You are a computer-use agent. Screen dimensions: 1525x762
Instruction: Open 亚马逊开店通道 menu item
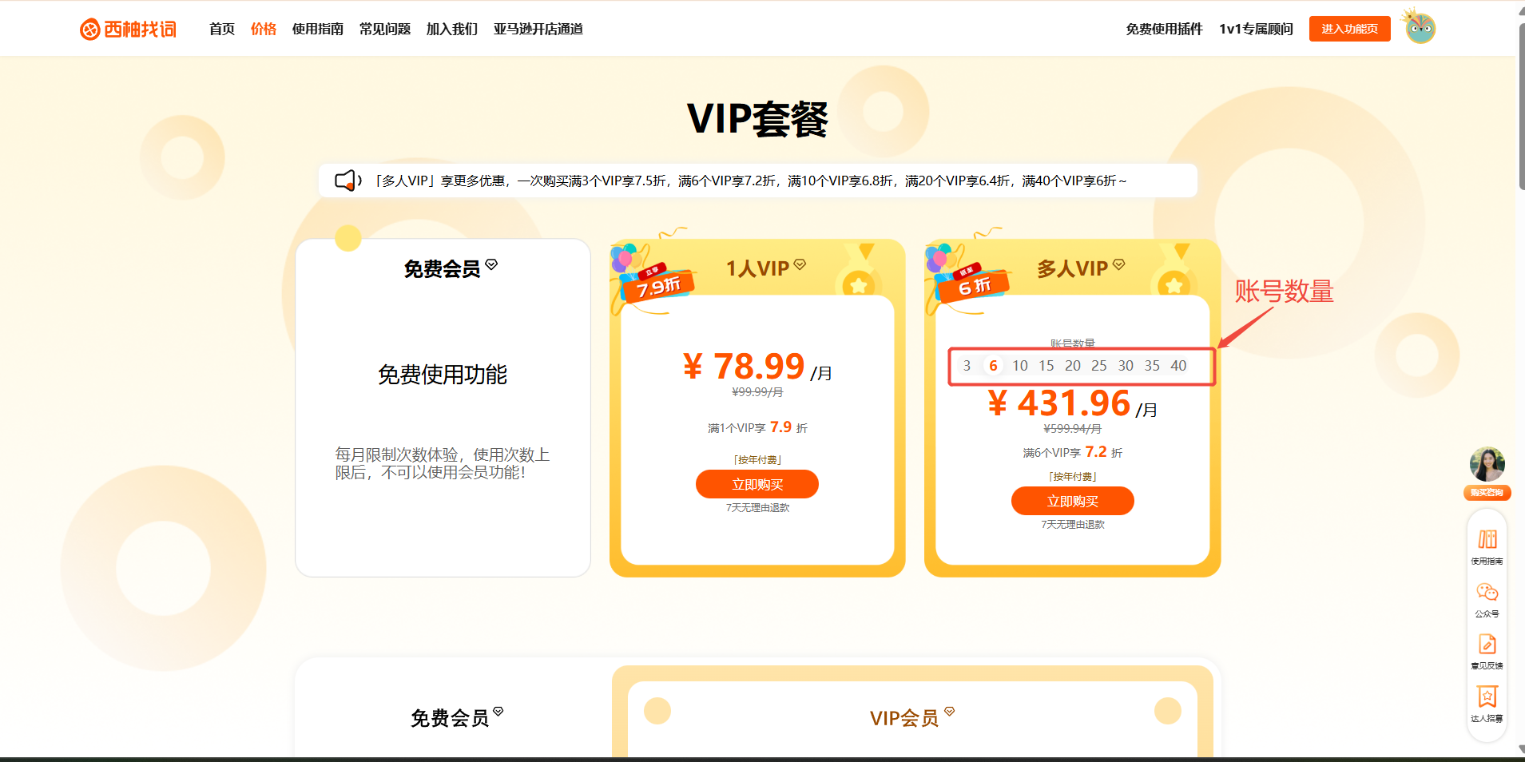538,29
